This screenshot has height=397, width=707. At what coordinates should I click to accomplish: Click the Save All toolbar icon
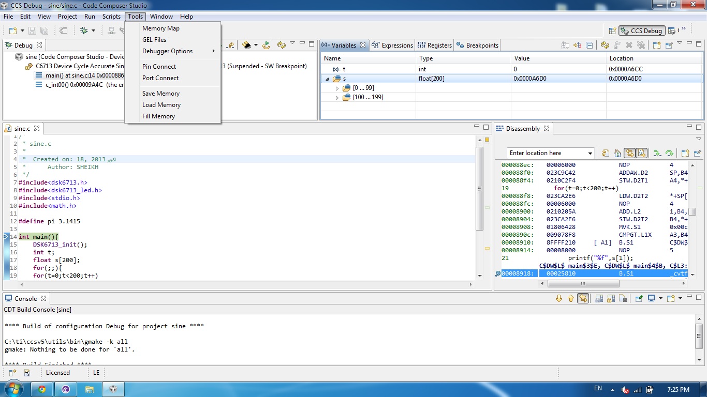pyautogui.click(x=44, y=31)
